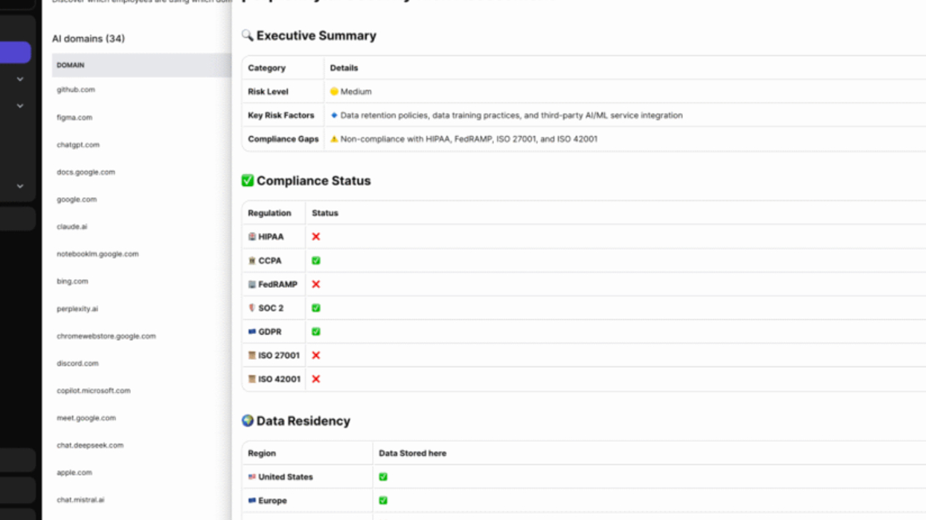Click the United States data stored checkmark
Image resolution: width=926 pixels, height=520 pixels.
click(x=383, y=477)
